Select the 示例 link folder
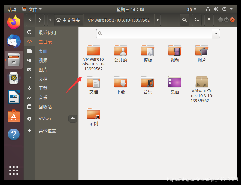 point(93,117)
